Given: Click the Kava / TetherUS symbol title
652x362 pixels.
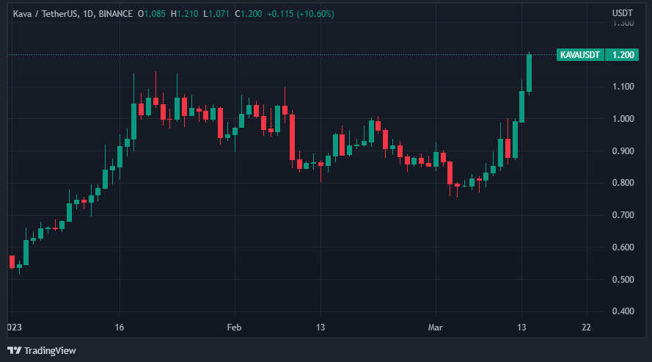Looking at the screenshot, I should click(x=73, y=14).
